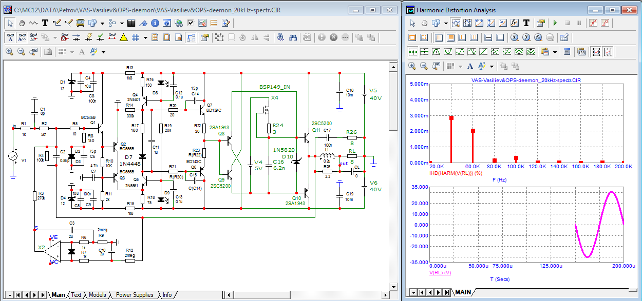This screenshot has height=301, width=642.
Task: Click the V(RL) (V) waveform label
Action: tap(440, 273)
